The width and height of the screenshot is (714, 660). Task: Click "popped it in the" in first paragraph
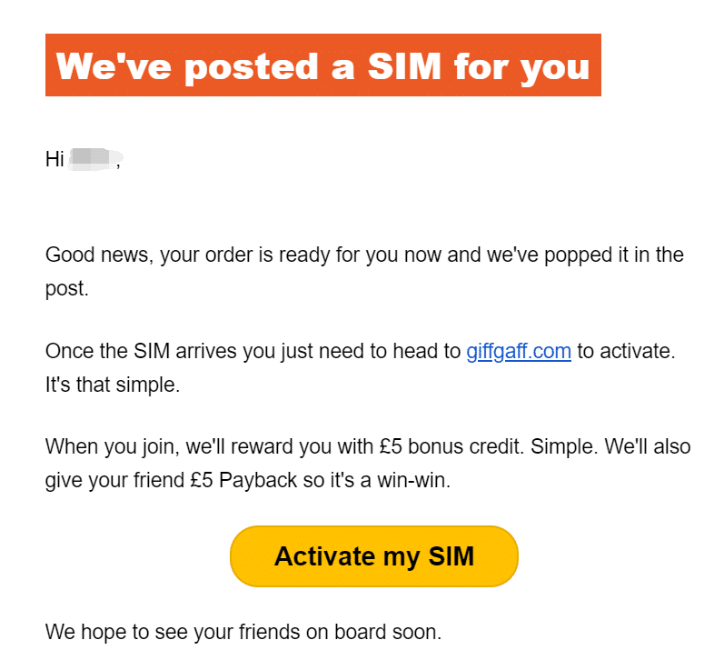(x=614, y=255)
